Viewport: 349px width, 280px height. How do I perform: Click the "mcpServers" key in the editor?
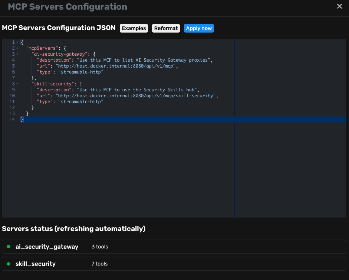click(41, 48)
